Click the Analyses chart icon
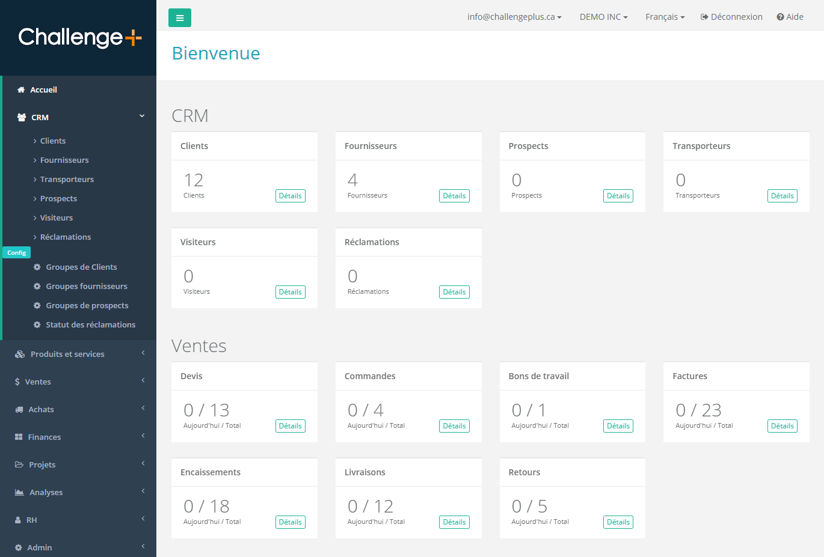Viewport: 824px width, 557px height. [20, 492]
